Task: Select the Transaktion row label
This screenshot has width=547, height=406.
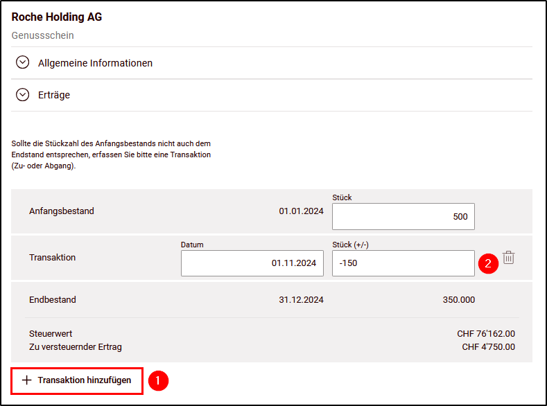Action: [52, 258]
